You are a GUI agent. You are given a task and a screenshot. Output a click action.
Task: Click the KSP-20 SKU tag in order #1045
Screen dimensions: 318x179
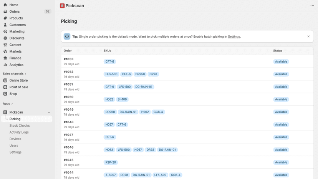coord(111,162)
